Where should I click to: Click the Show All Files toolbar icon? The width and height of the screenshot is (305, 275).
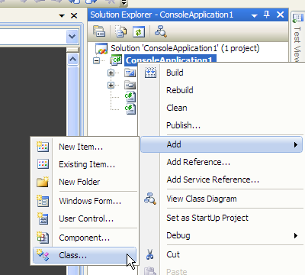[x=121, y=31]
